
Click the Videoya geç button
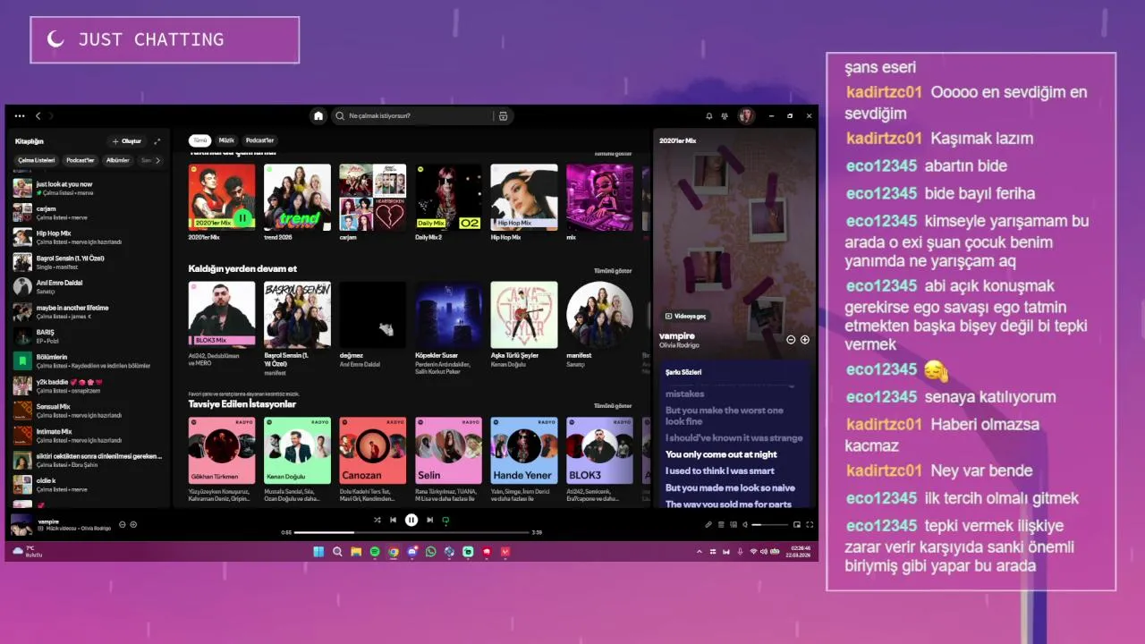pyautogui.click(x=686, y=316)
